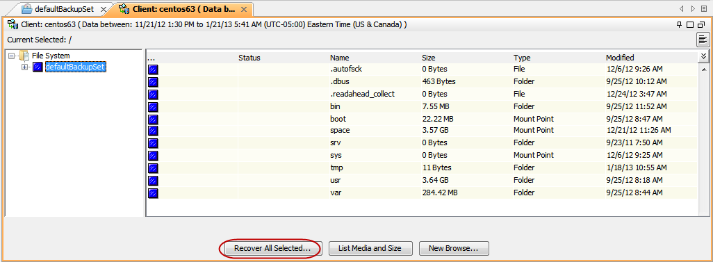The height and width of the screenshot is (262, 713).
Task: Tick the selection box for .readahead_collect
Action: tap(154, 95)
